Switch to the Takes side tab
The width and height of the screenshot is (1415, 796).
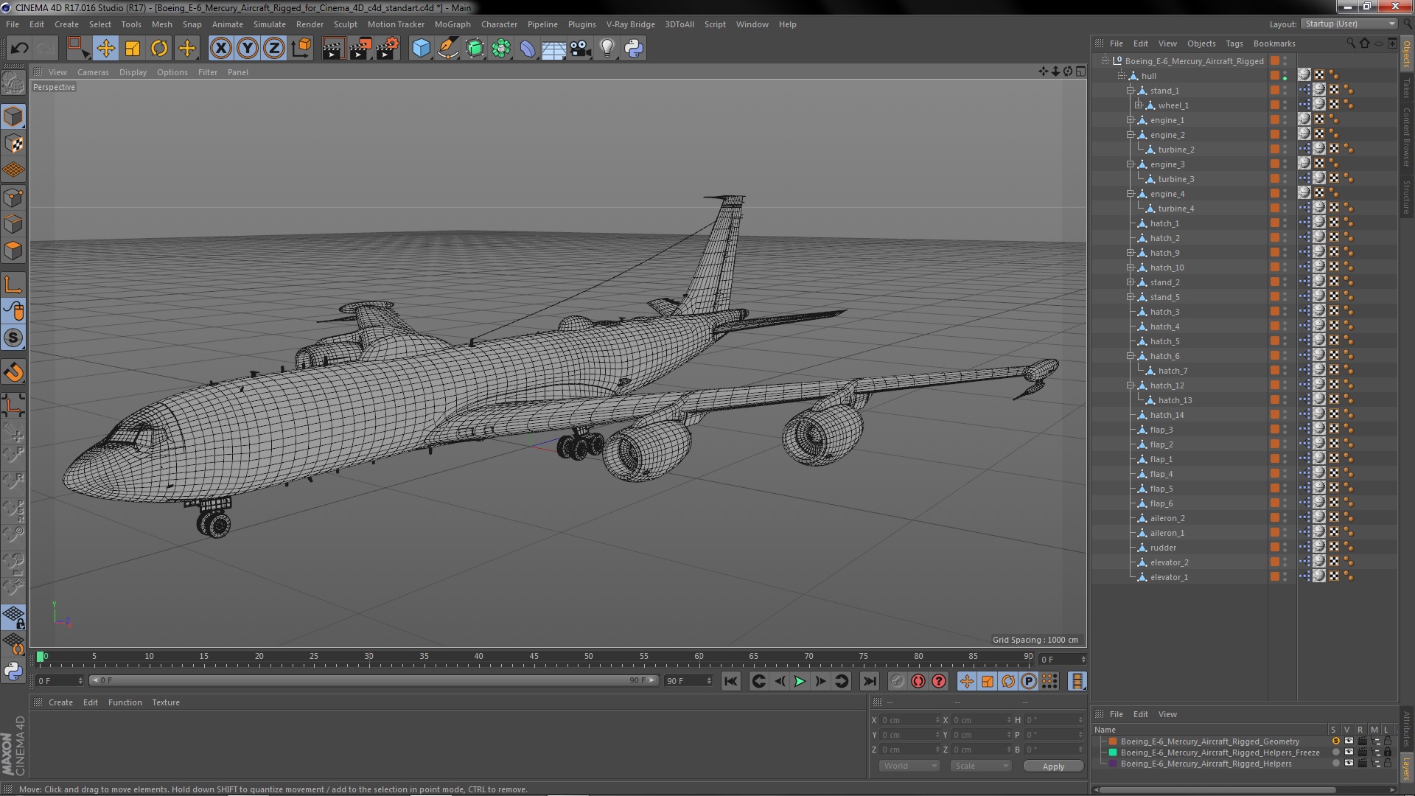pyautogui.click(x=1406, y=88)
